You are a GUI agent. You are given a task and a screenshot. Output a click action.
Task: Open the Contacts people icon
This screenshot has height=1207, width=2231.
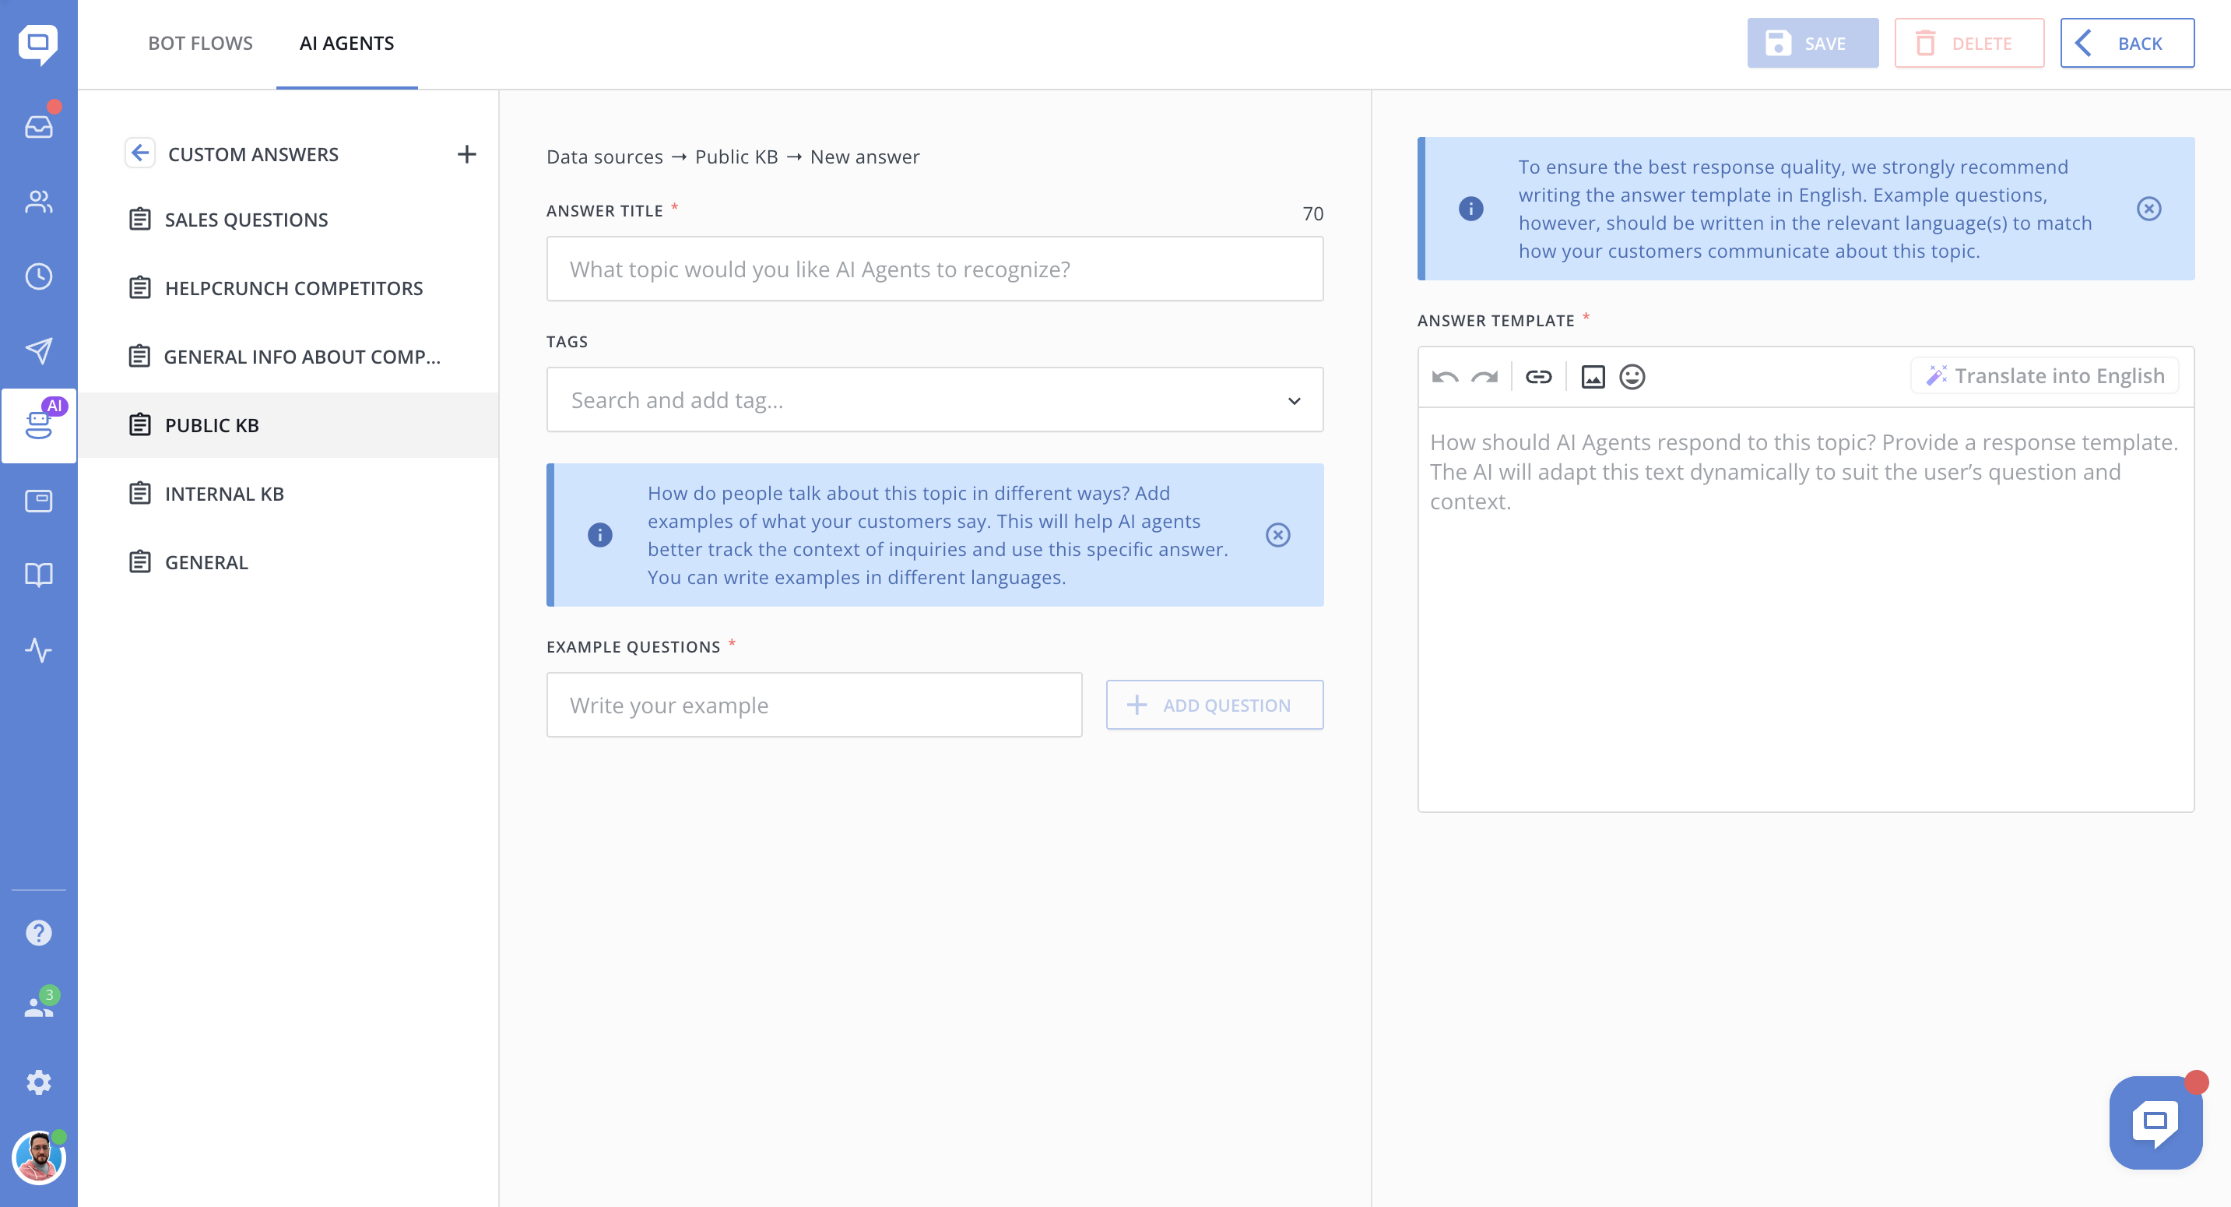click(38, 202)
